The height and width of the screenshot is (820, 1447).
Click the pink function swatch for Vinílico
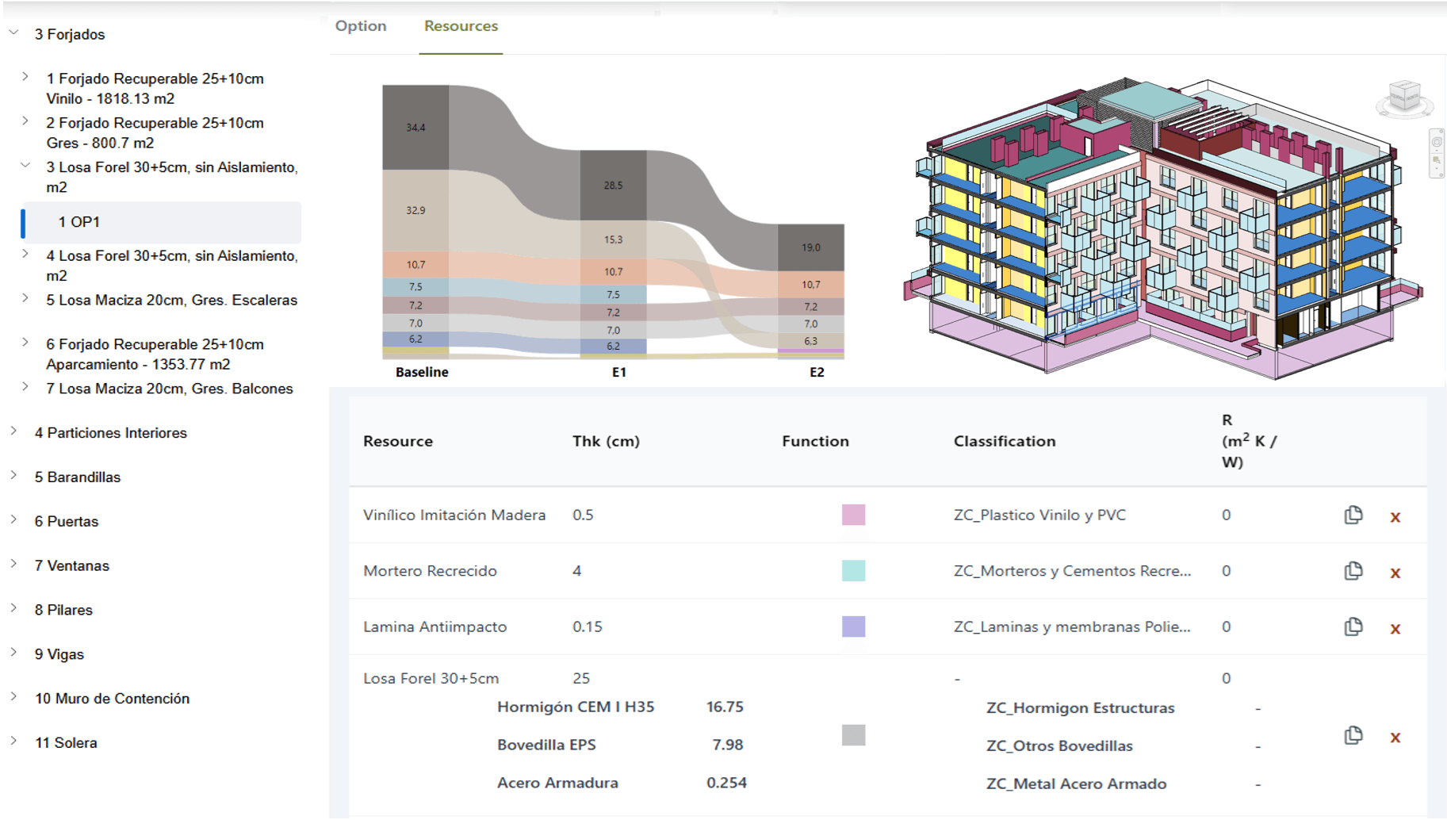pos(853,515)
